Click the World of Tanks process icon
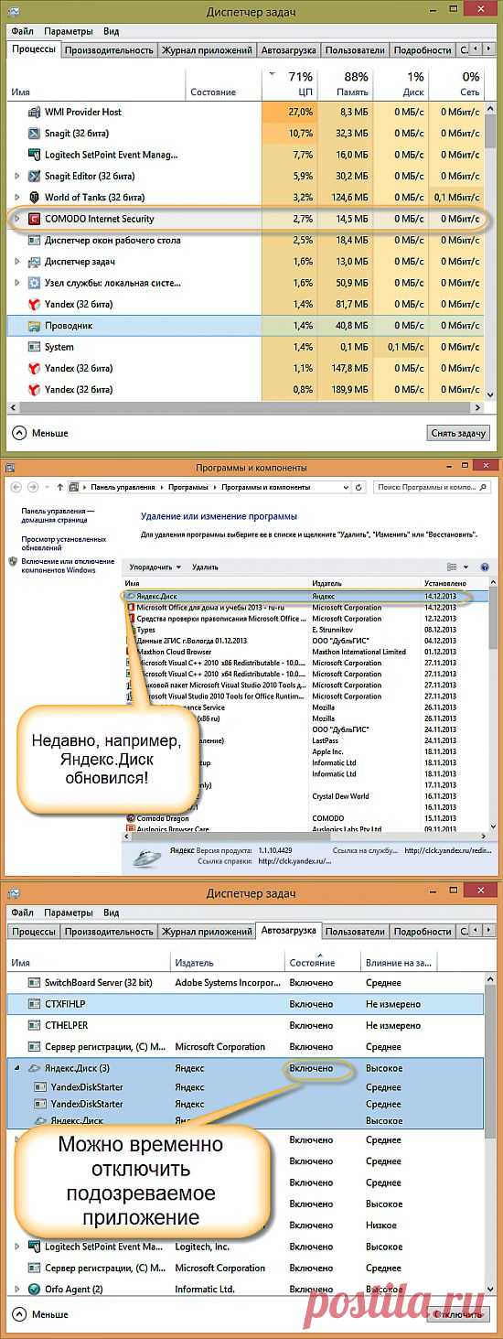This screenshot has height=1339, width=503. pyautogui.click(x=35, y=197)
